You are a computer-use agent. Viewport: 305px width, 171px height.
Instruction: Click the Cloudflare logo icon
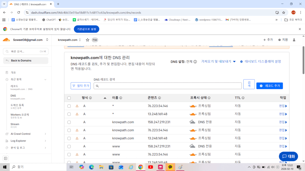(x=6, y=40)
